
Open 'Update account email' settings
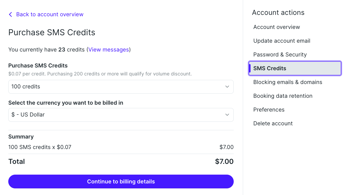point(282,41)
